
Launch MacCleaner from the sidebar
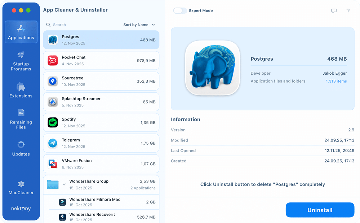21,188
